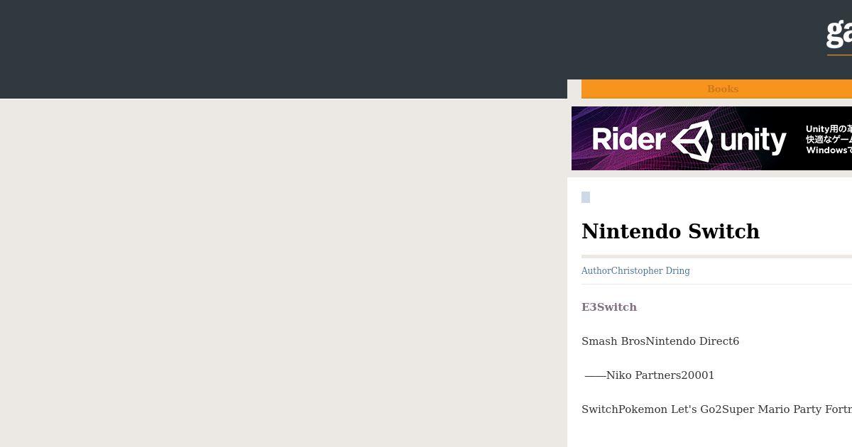
Task: Open the Books tab in orange bar
Action: tap(722, 89)
